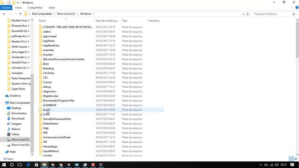Select the Cursors folder
This screenshot has width=299, height=168.
[47, 82]
